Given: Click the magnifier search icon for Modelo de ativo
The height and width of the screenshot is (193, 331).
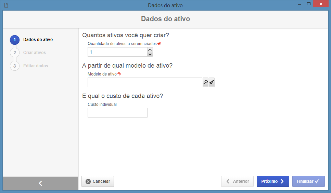Looking at the screenshot, I should click(205, 82).
